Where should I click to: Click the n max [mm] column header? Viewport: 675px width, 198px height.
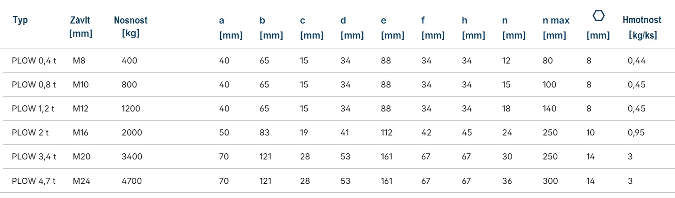[x=556, y=27]
